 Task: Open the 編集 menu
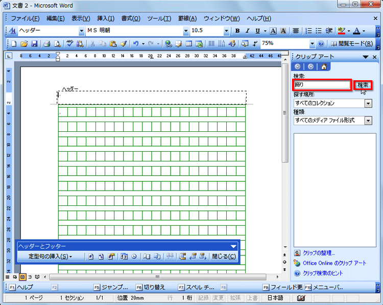(x=56, y=18)
